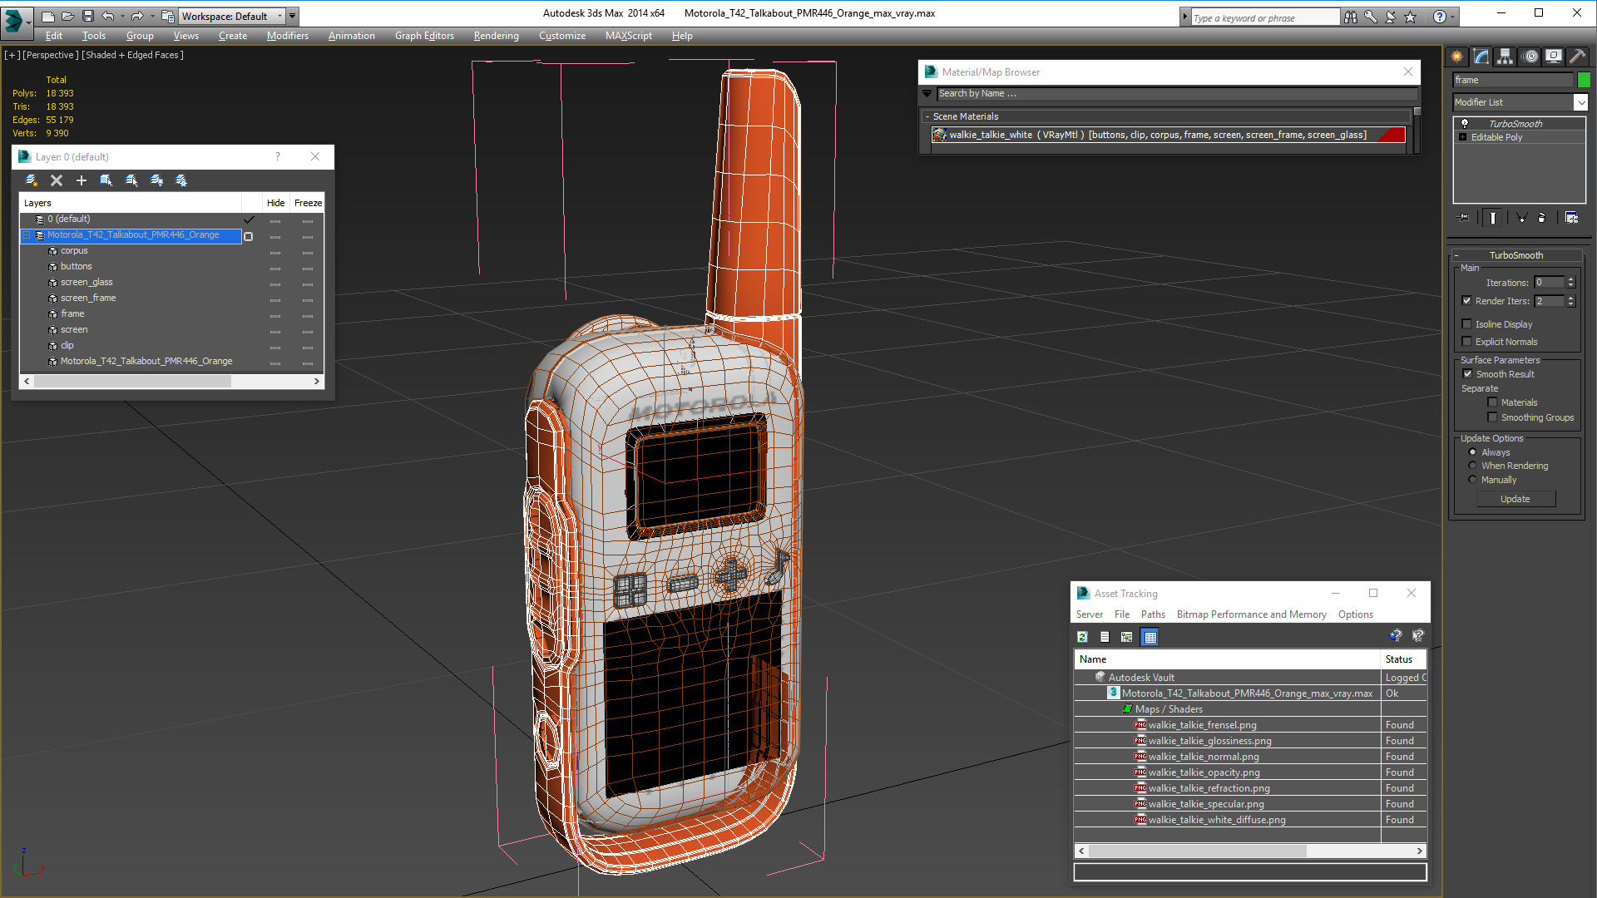Viewport: 1597px width, 898px height.
Task: Open quick access toolbar customize arrow
Action: [293, 16]
